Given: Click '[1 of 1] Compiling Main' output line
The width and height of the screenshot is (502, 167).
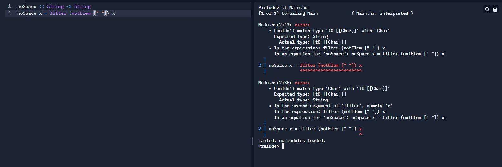Looking at the screenshot, I should coord(336,13).
